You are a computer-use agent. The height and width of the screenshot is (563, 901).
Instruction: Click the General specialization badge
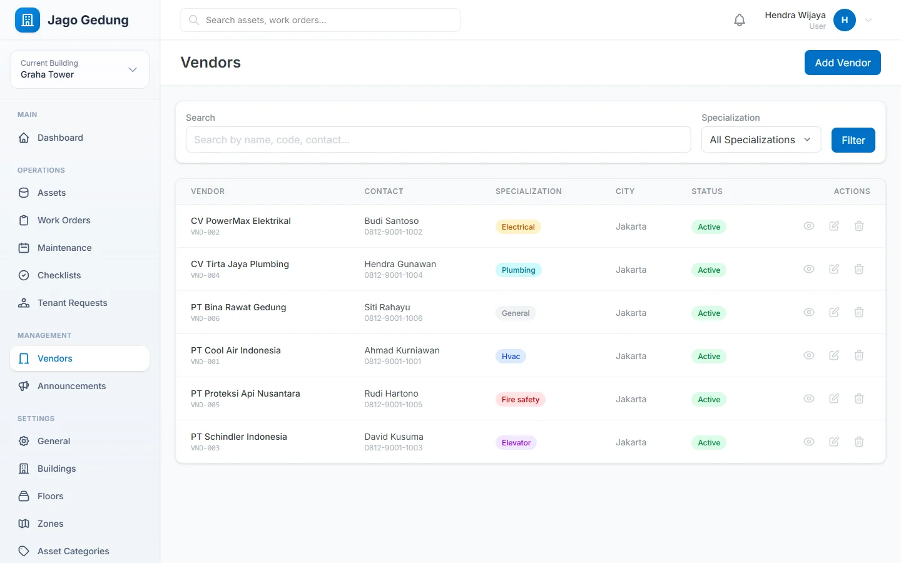coord(516,313)
